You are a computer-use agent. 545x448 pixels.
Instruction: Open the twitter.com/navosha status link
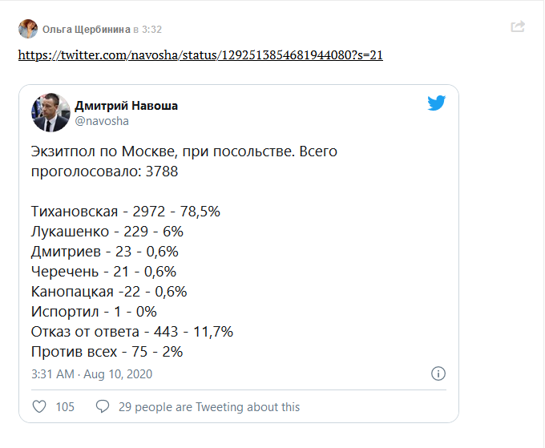pos(200,55)
